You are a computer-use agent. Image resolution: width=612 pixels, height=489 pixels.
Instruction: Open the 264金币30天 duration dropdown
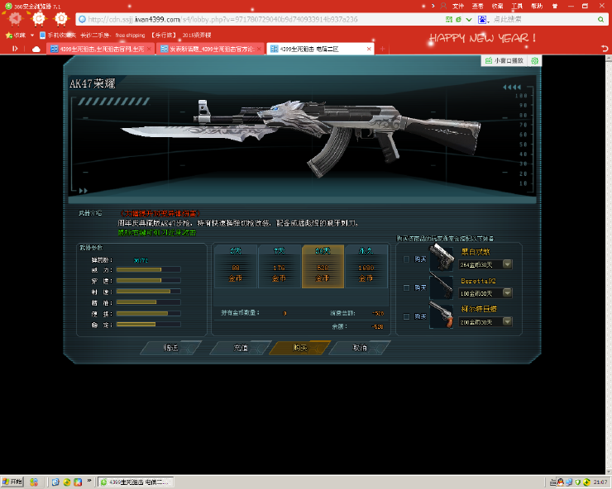coord(507,264)
